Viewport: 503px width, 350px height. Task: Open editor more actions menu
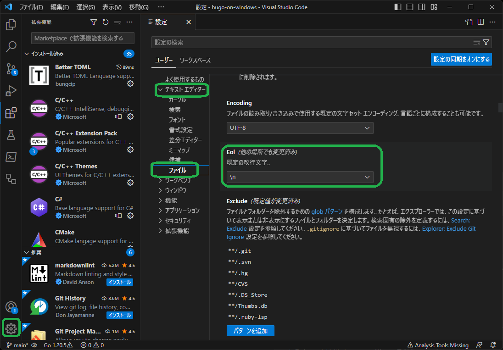click(x=493, y=22)
